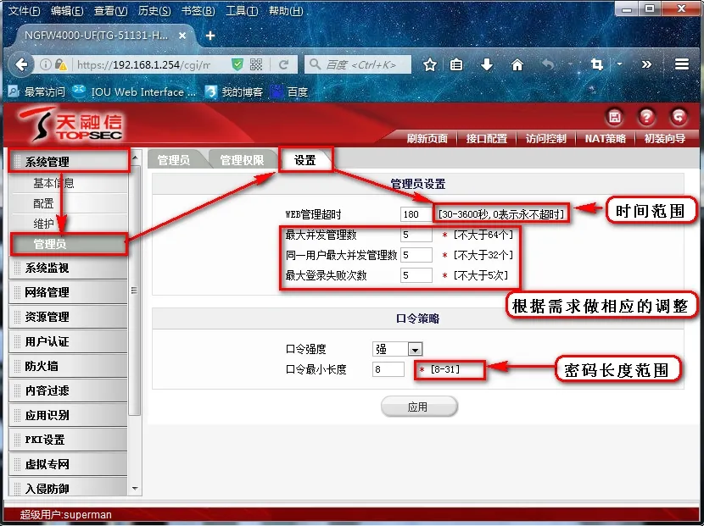Click the QR code icon in address bar
The image size is (704, 526).
point(256,64)
